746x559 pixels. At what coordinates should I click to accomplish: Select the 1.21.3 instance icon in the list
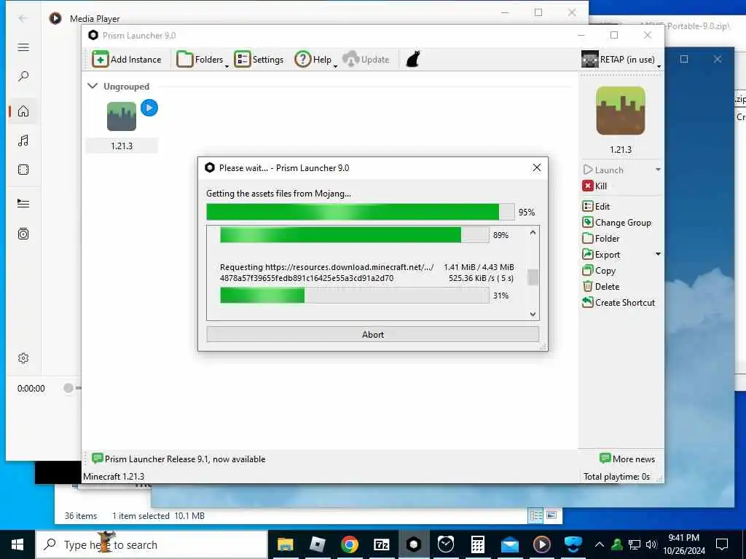(x=122, y=116)
